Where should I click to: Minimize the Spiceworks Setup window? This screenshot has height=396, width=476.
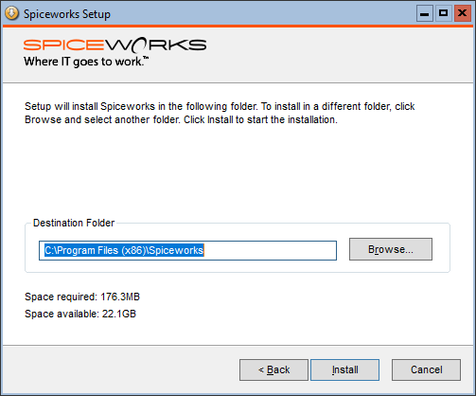click(424, 13)
